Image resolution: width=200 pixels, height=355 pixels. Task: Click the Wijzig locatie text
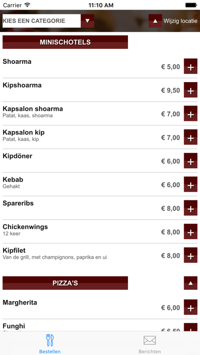[181, 21]
